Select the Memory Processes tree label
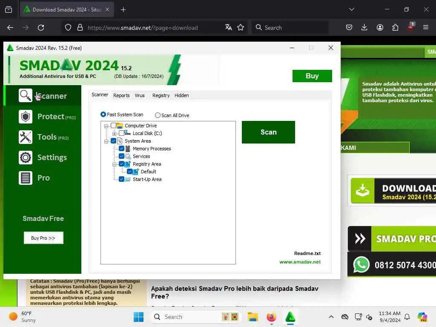Viewport: 436px width, 327px height. (152, 149)
